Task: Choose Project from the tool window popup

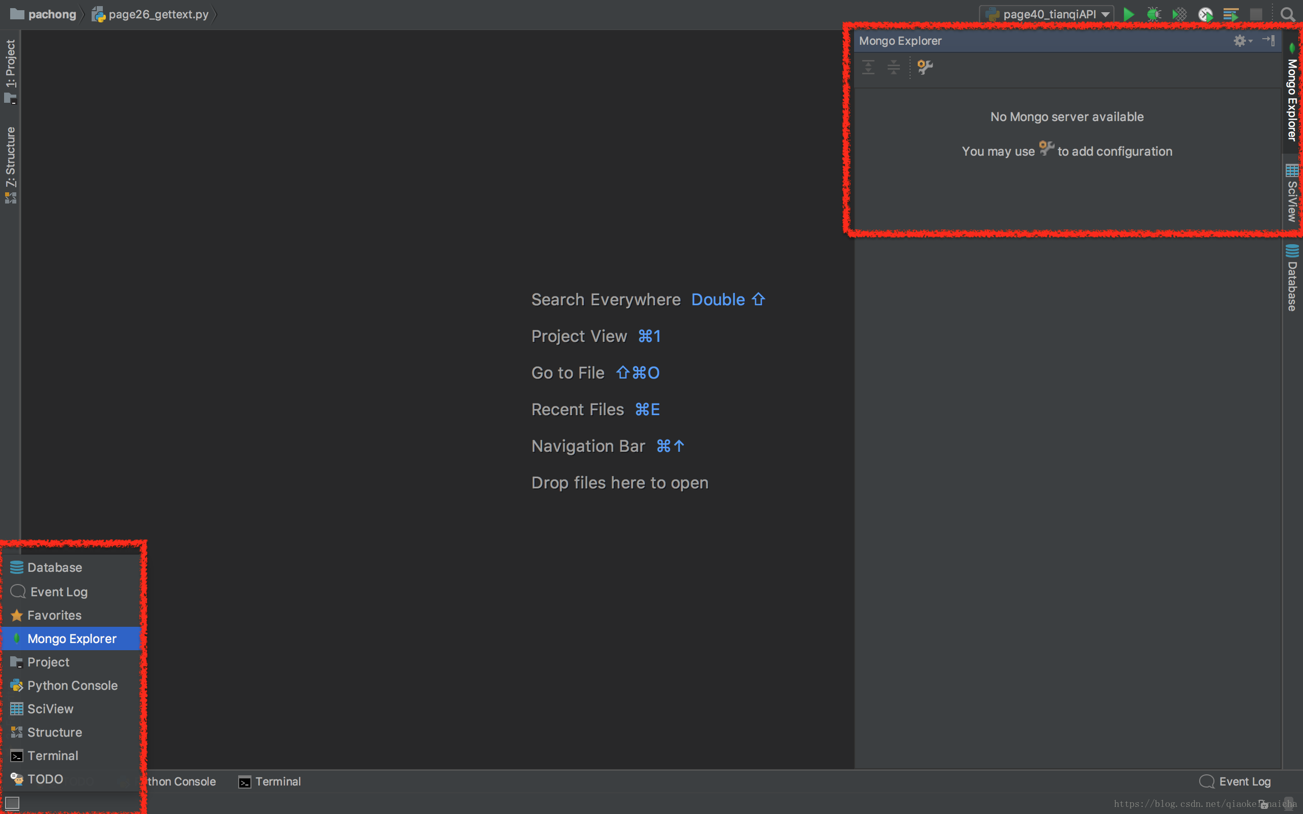Action: click(72, 662)
